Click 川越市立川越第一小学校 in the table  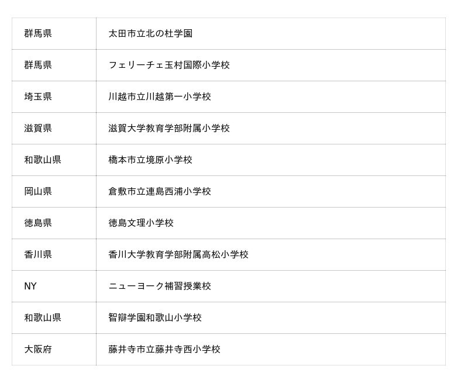pyautogui.click(x=160, y=96)
